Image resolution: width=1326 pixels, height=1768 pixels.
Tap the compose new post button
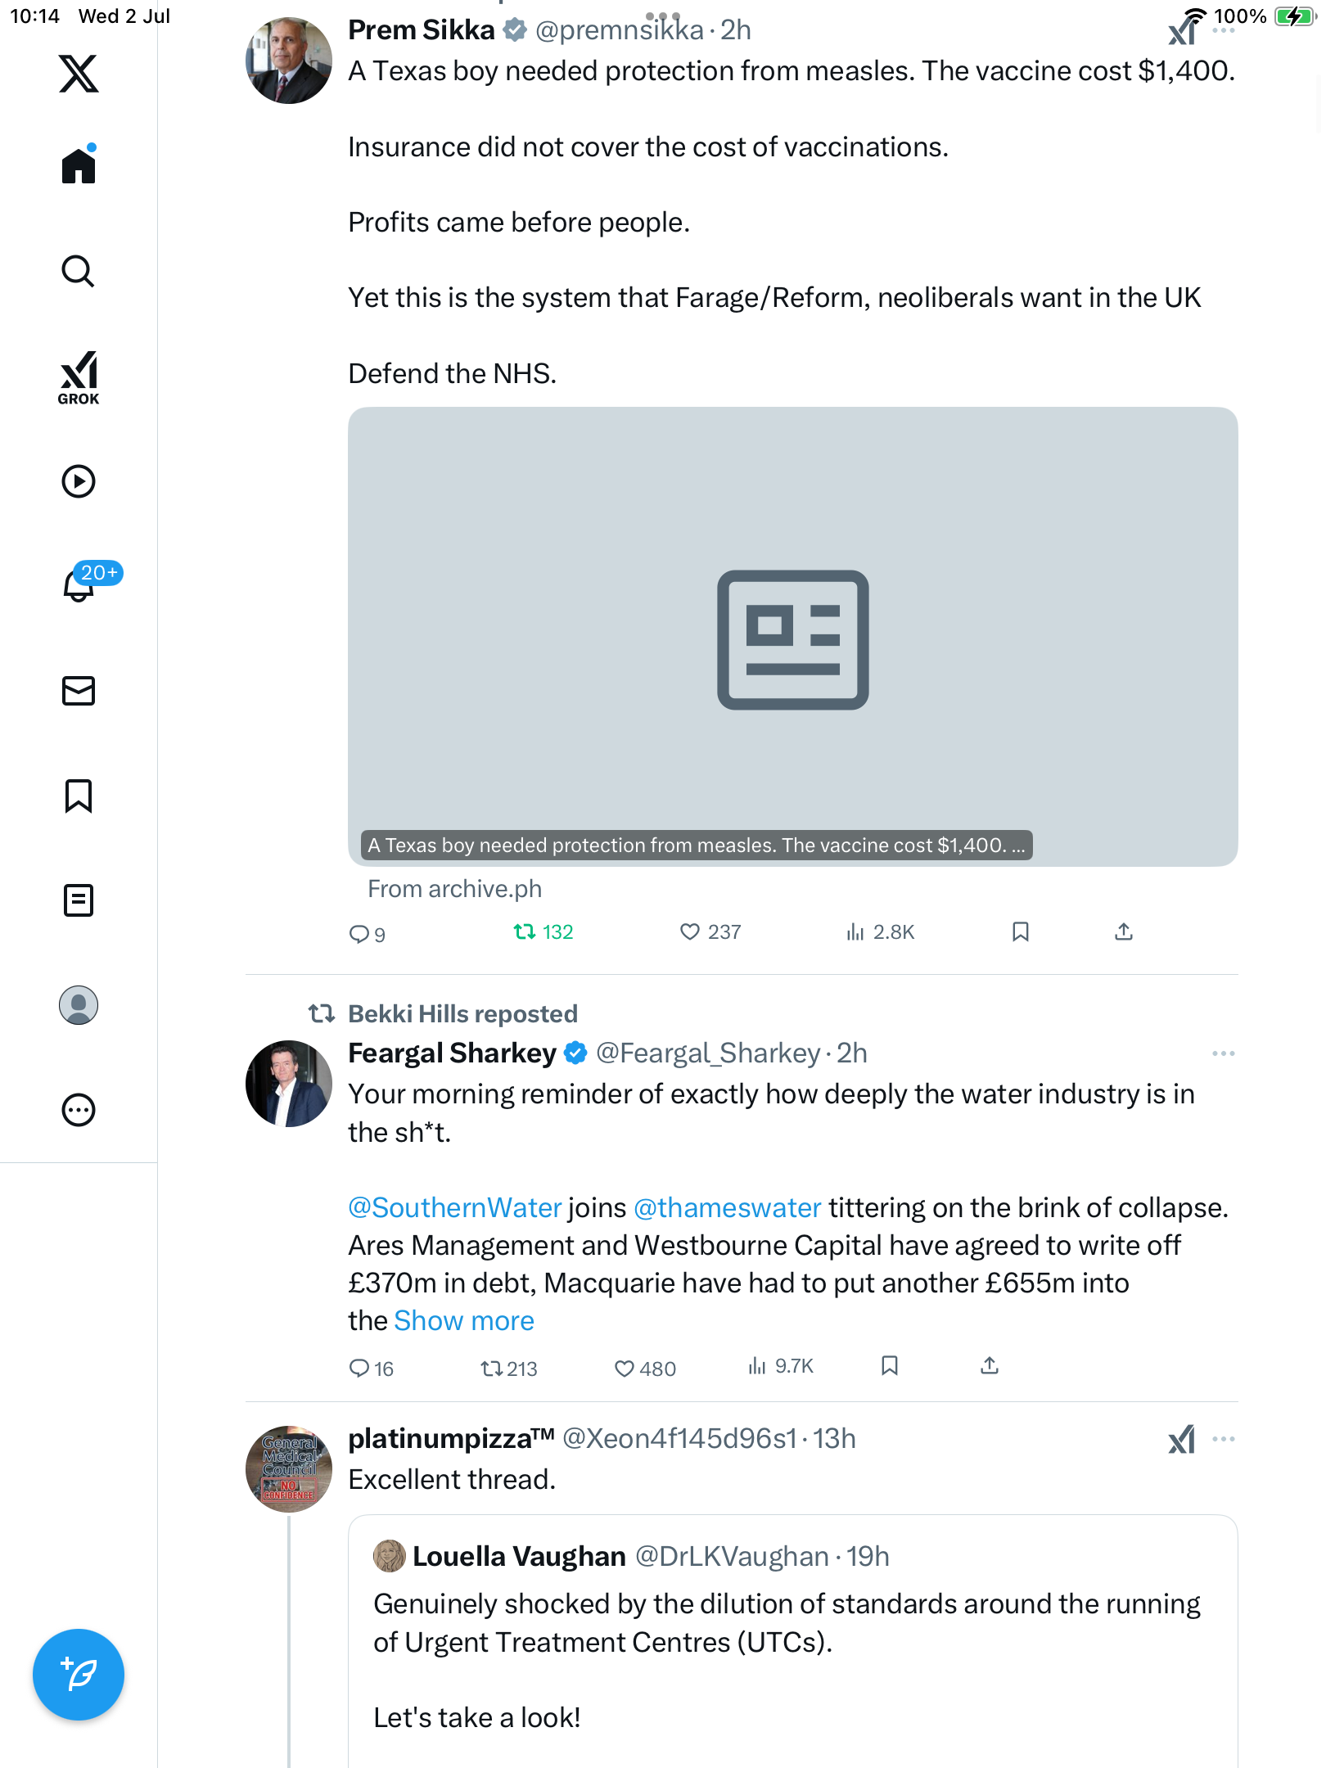(x=79, y=1675)
